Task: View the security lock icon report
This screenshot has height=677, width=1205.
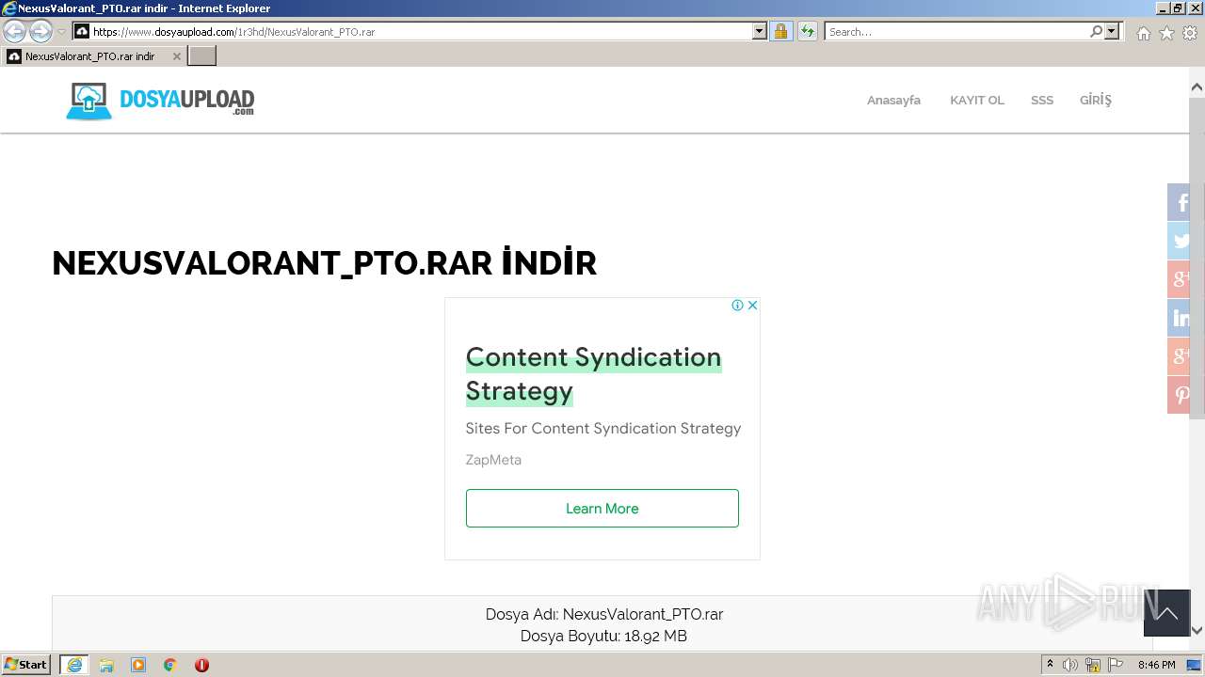Action: click(780, 32)
